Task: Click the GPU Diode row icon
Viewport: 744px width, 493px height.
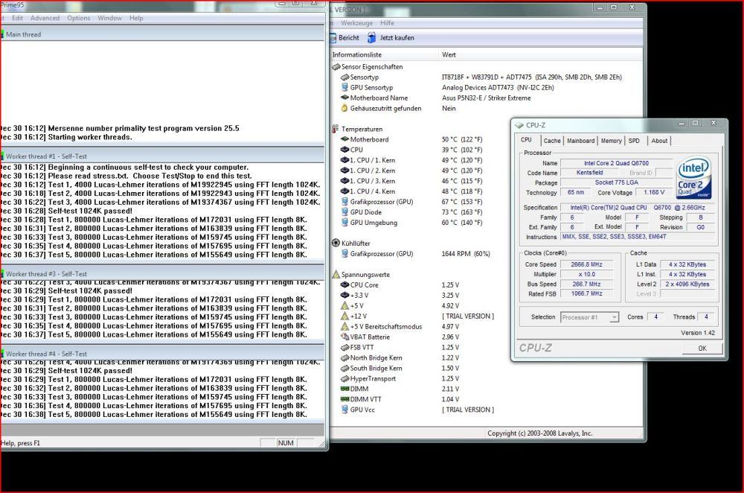Action: click(x=345, y=211)
